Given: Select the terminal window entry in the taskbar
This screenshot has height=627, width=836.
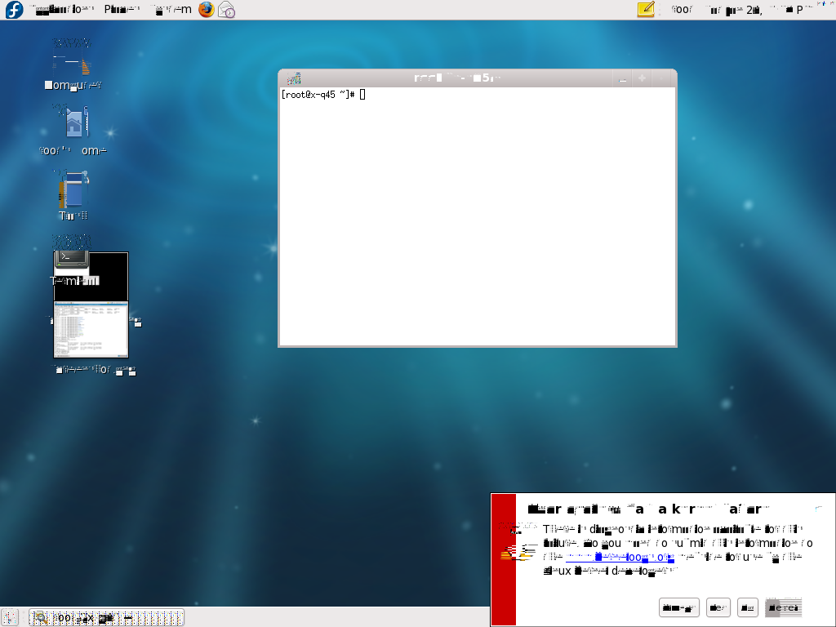Looking at the screenshot, I should click(106, 617).
